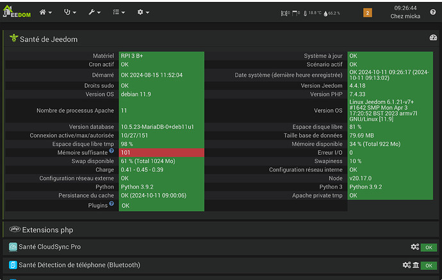Image resolution: width=442 pixels, height=280 pixels.
Task: Open the Plugins list menu
Action: pyautogui.click(x=119, y=12)
